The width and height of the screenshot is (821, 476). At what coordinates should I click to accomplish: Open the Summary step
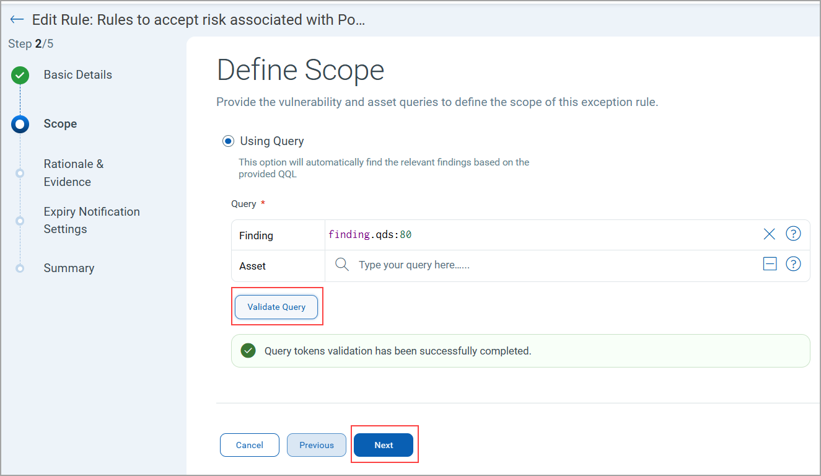pyautogui.click(x=69, y=268)
